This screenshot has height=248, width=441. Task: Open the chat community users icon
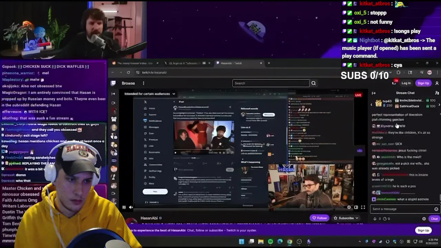(x=437, y=93)
